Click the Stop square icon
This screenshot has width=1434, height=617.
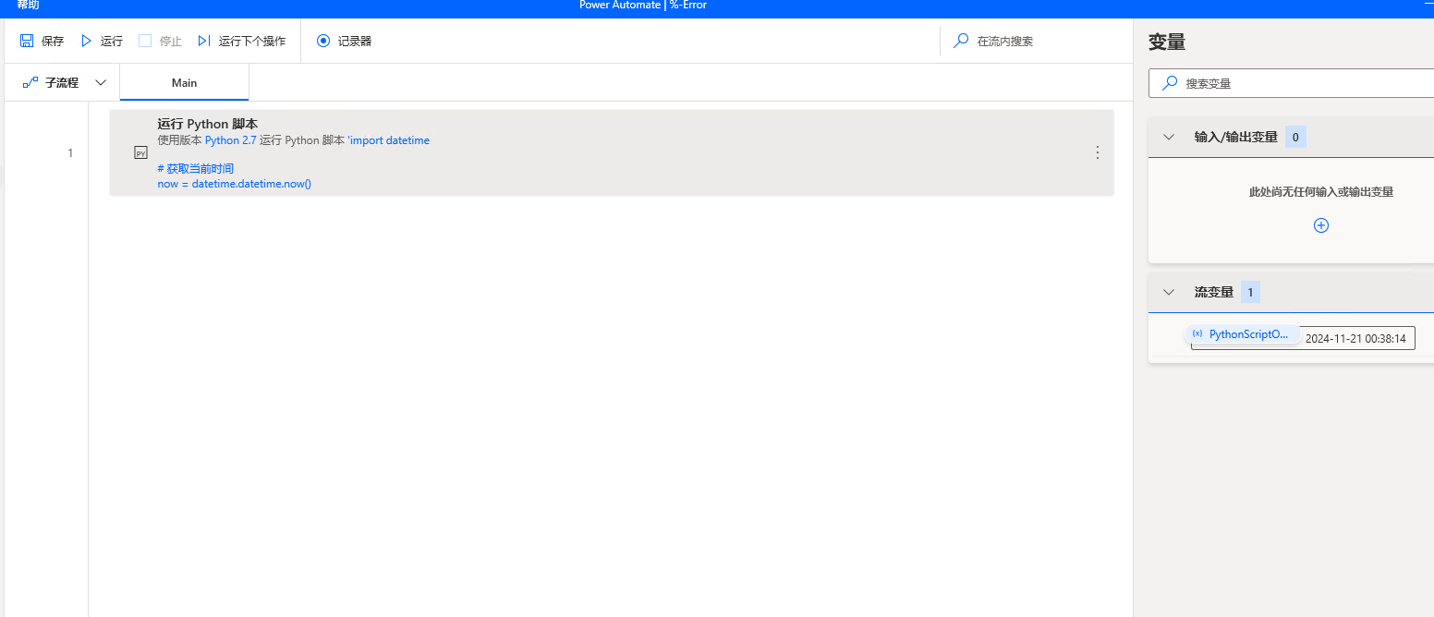145,41
